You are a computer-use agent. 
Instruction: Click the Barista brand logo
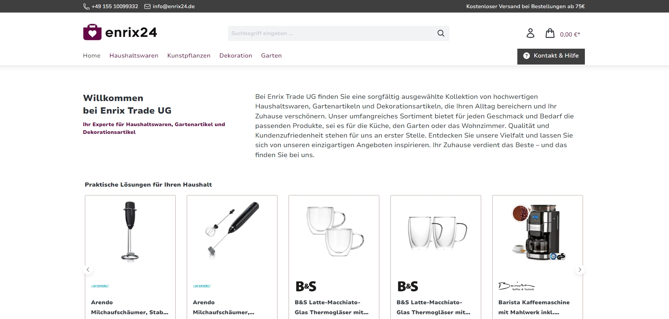516,286
